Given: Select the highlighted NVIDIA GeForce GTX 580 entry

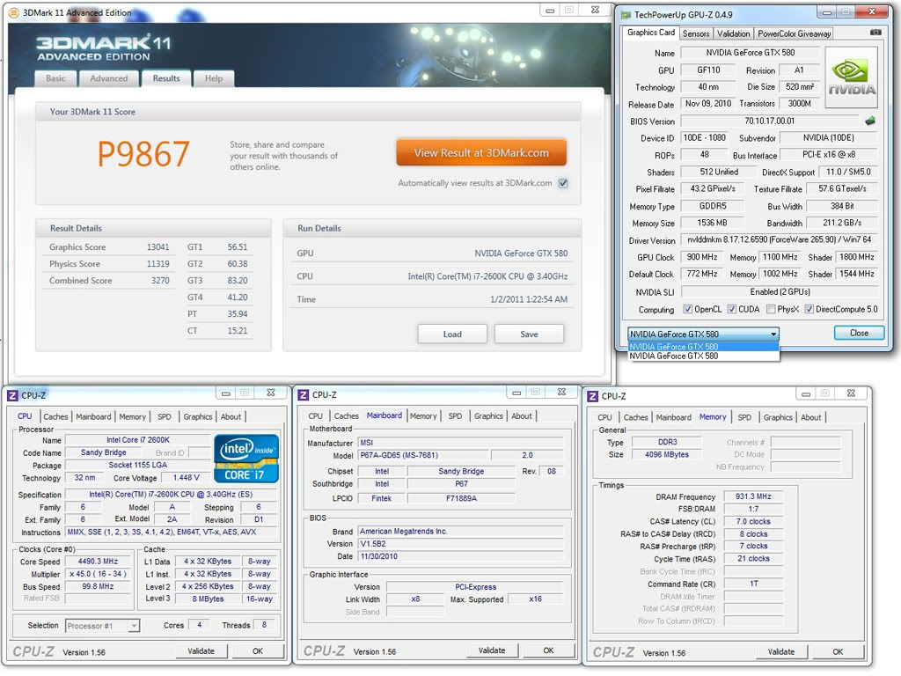Looking at the screenshot, I should [703, 347].
